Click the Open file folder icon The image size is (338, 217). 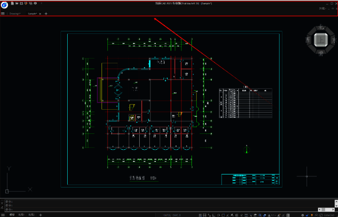tap(16, 3)
